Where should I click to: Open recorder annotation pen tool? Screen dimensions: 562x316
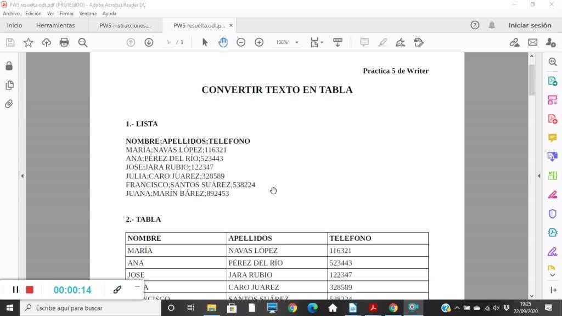click(x=117, y=290)
